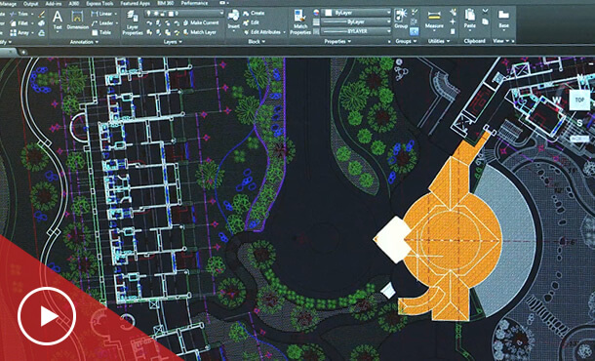Screen dimensions: 595x361
Task: Click the video play button overlay
Action: pos(47,316)
